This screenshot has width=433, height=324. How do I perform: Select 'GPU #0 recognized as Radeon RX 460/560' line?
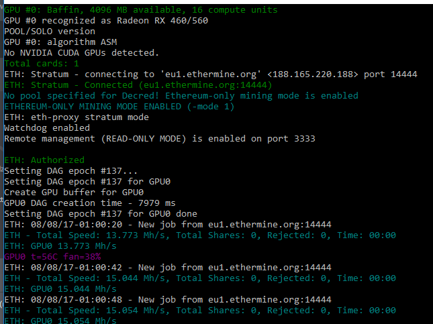tap(106, 21)
